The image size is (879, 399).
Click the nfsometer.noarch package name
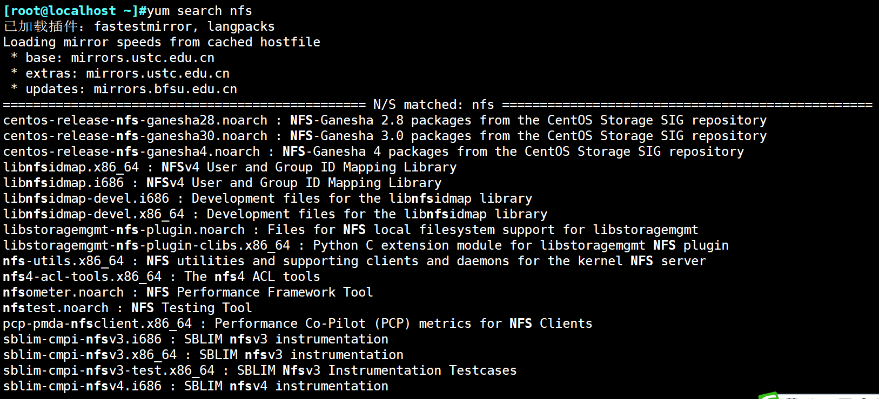(x=63, y=292)
